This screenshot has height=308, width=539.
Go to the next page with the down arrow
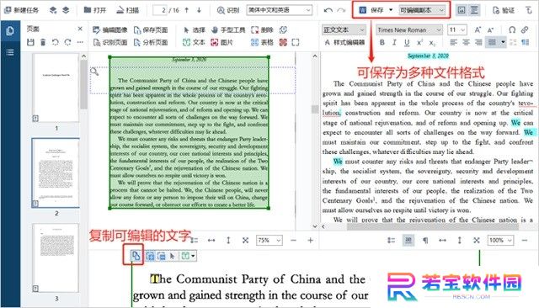coord(199,10)
